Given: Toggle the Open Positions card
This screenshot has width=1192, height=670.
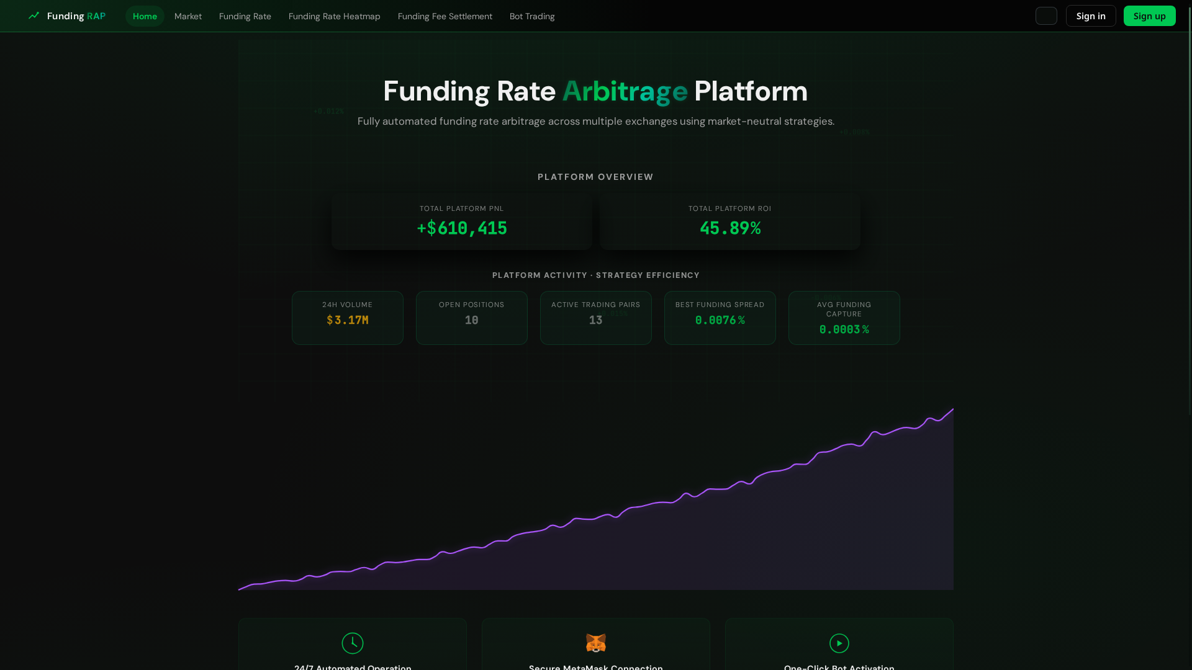Looking at the screenshot, I should [x=471, y=318].
